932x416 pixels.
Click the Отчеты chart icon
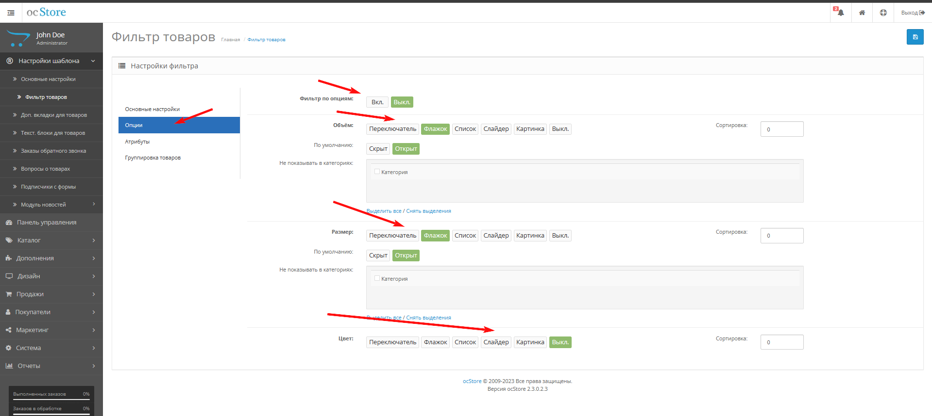click(9, 366)
